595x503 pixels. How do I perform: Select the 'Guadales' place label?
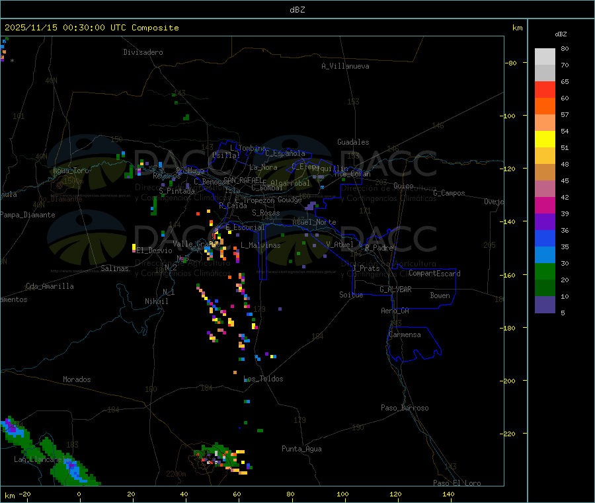pyautogui.click(x=353, y=142)
